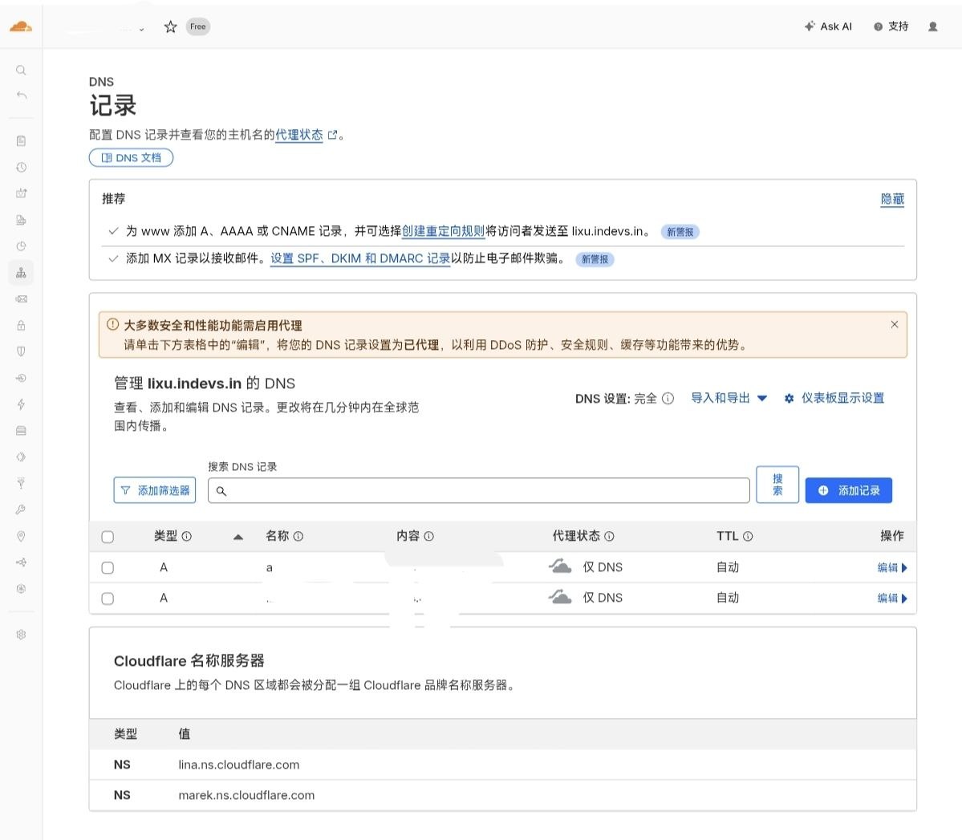Click the 搜索 button
Image resolution: width=962 pixels, height=840 pixels.
tap(777, 485)
